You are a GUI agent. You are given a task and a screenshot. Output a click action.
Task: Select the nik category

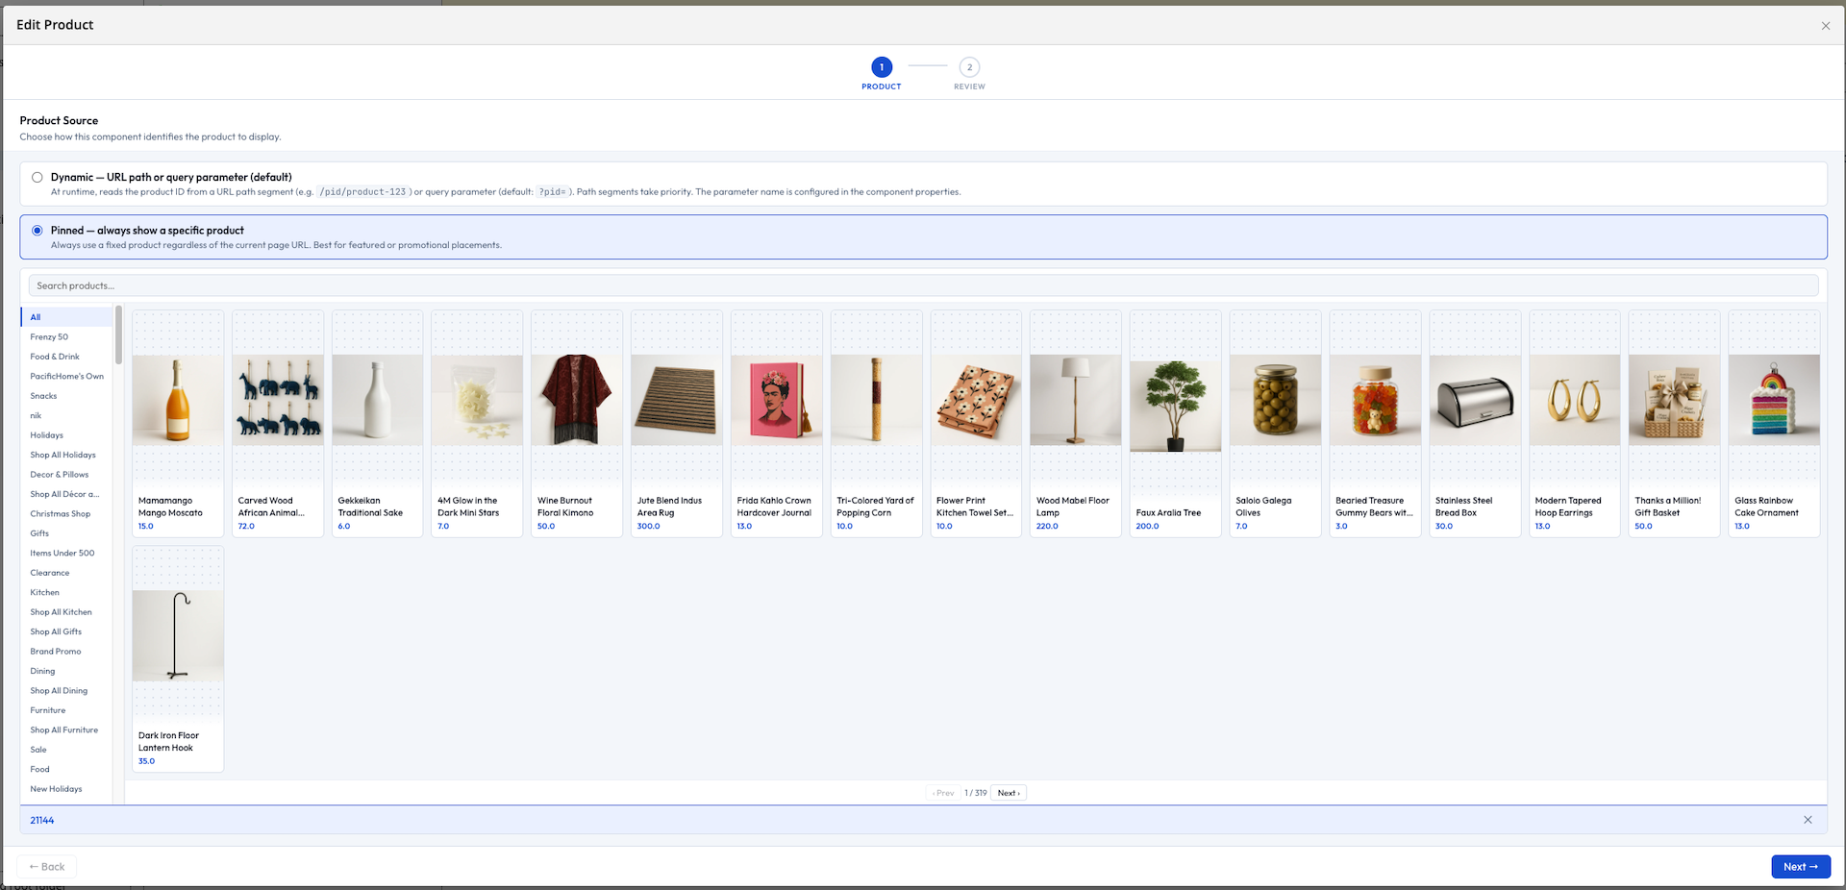pos(66,416)
